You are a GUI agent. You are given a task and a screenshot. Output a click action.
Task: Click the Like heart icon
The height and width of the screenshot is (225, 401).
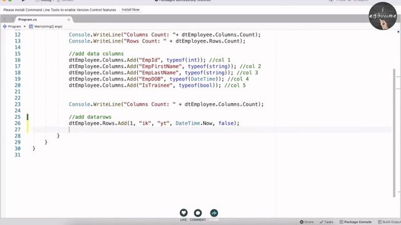(x=184, y=212)
